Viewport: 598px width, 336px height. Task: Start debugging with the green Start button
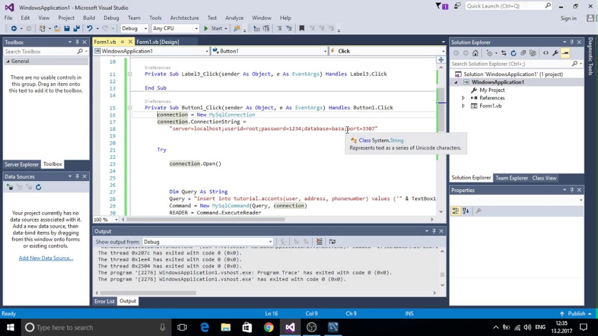(213, 28)
